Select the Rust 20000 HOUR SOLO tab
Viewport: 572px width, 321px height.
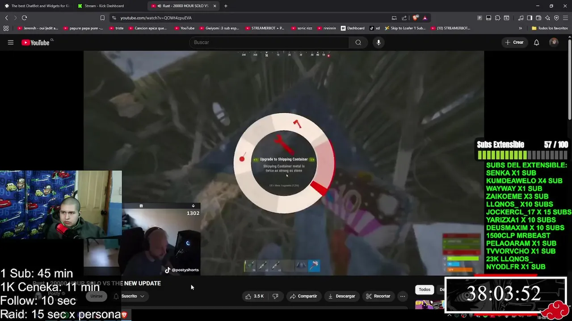pos(183,6)
